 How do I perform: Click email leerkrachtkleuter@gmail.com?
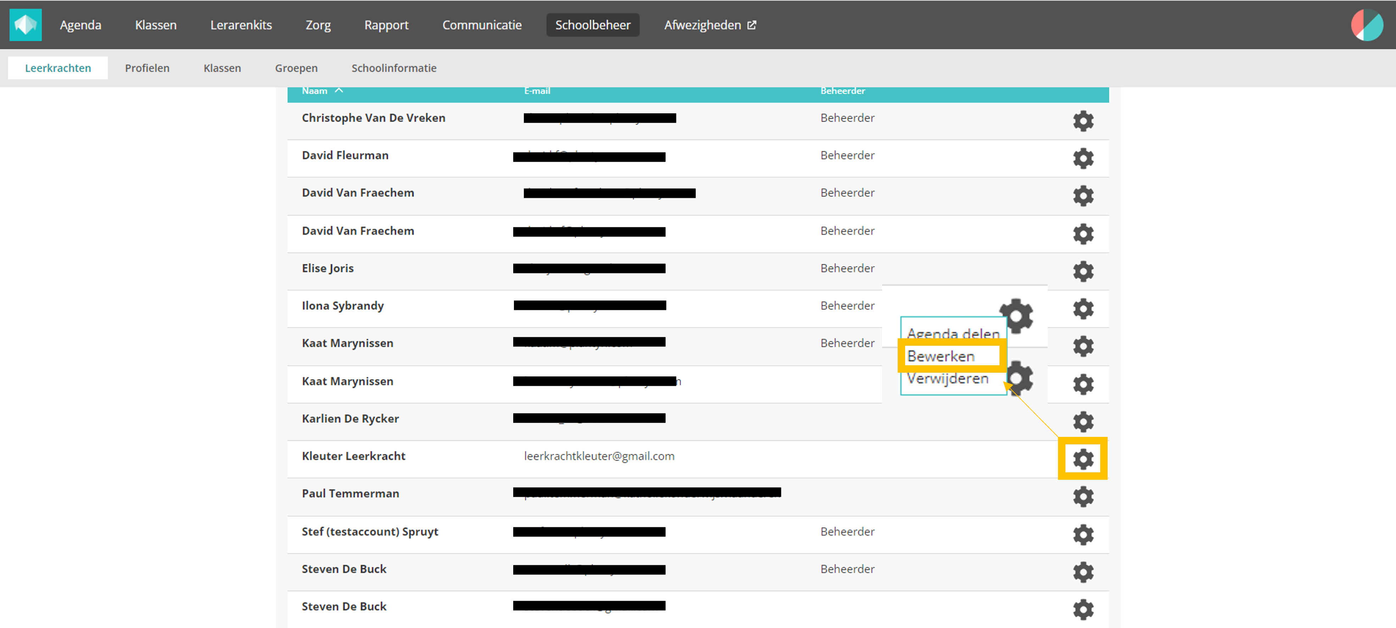tap(599, 456)
